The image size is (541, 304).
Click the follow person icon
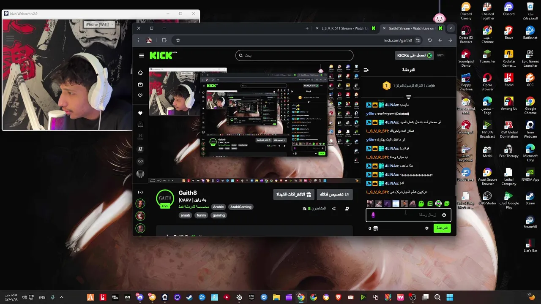pos(347,209)
